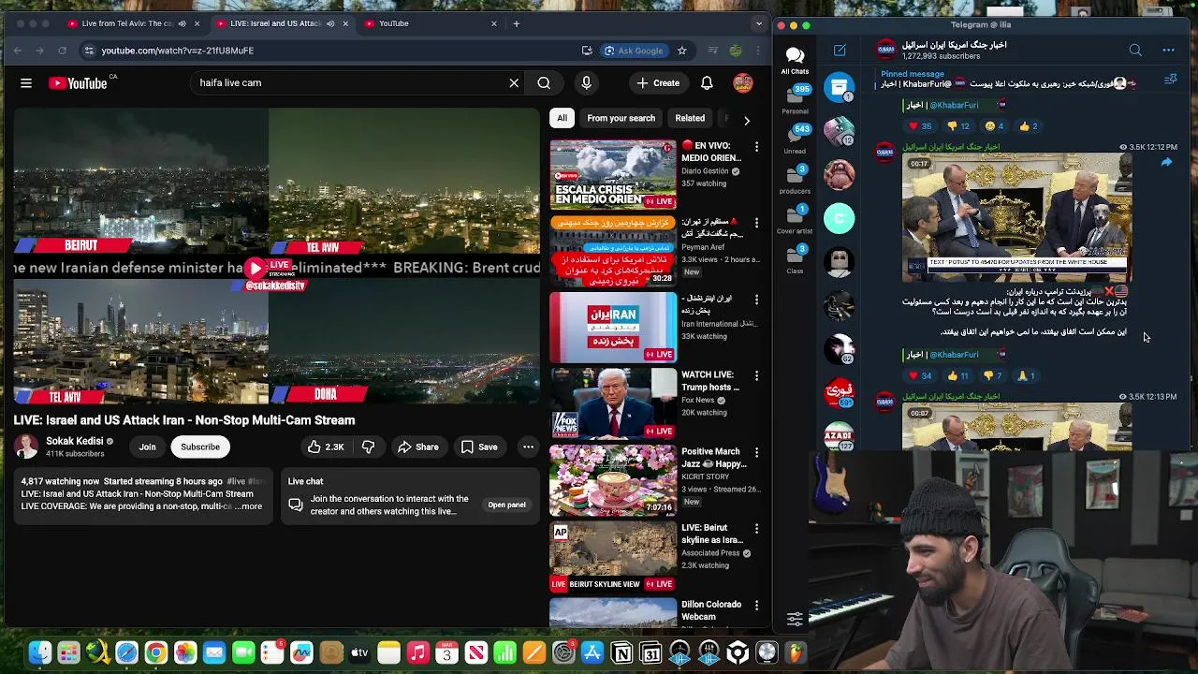Show all pinned messages in Telegram
1198x674 pixels.
tap(1170, 80)
